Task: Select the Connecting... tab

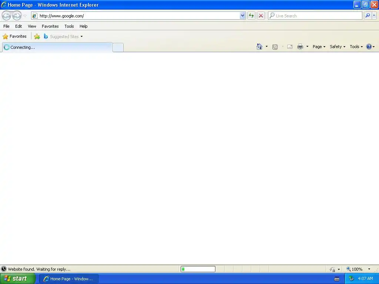Action: pos(57,47)
